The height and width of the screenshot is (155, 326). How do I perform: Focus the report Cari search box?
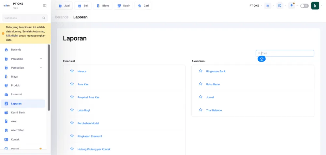(285, 53)
